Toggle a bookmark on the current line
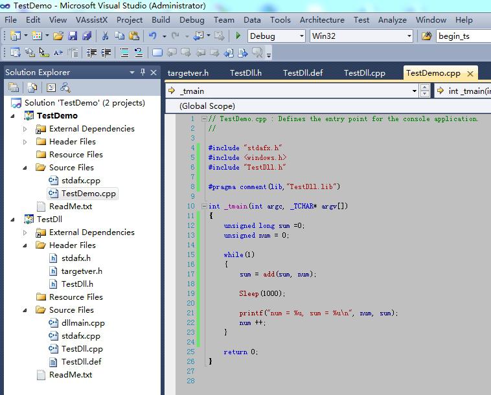The image size is (491, 395). [x=157, y=53]
